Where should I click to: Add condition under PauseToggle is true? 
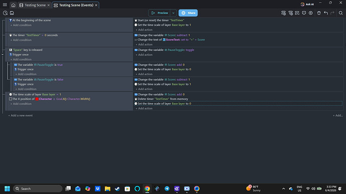coord(26,74)
